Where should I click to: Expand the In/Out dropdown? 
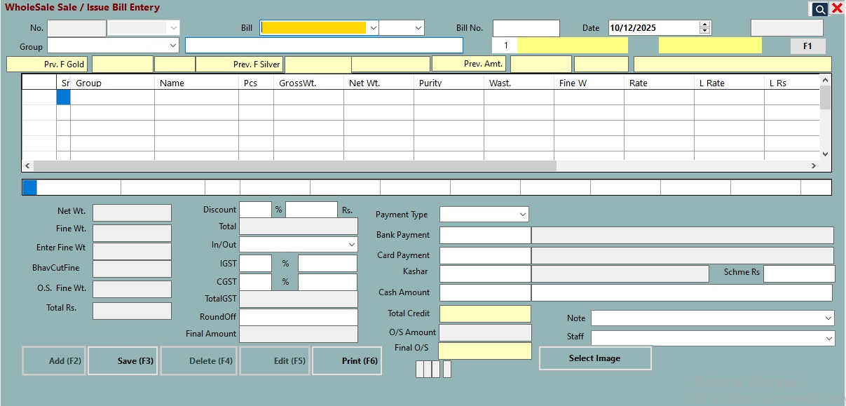click(351, 245)
